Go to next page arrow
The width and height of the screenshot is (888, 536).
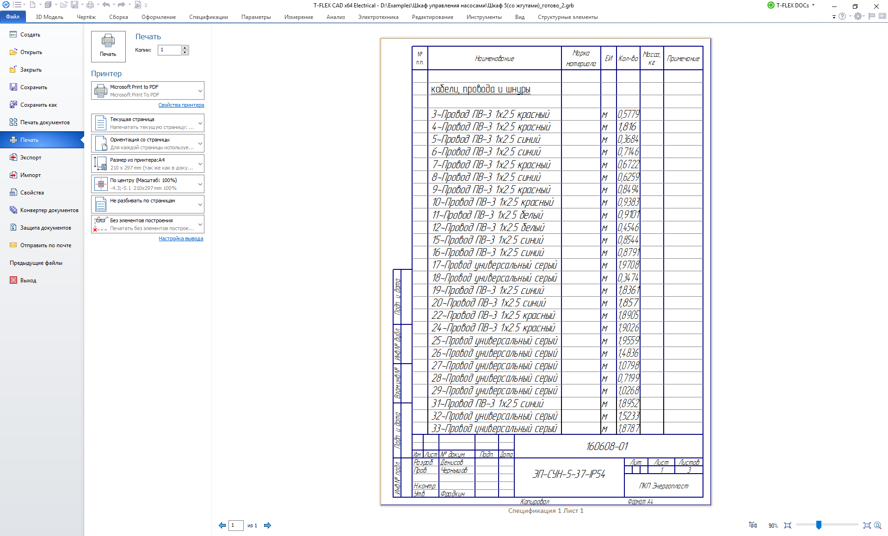click(267, 525)
